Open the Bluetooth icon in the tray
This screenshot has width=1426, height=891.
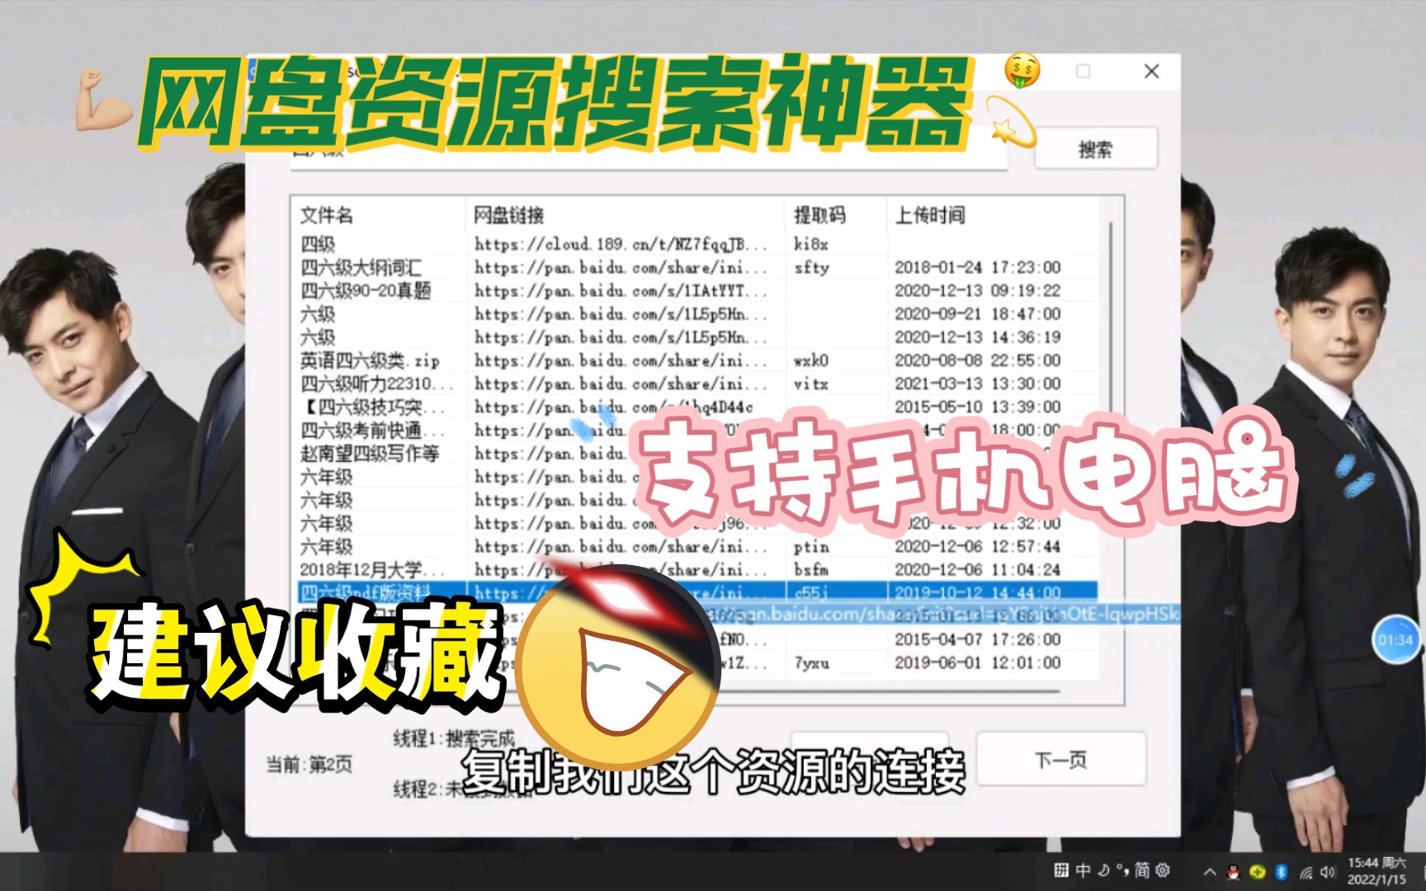pos(1281,871)
